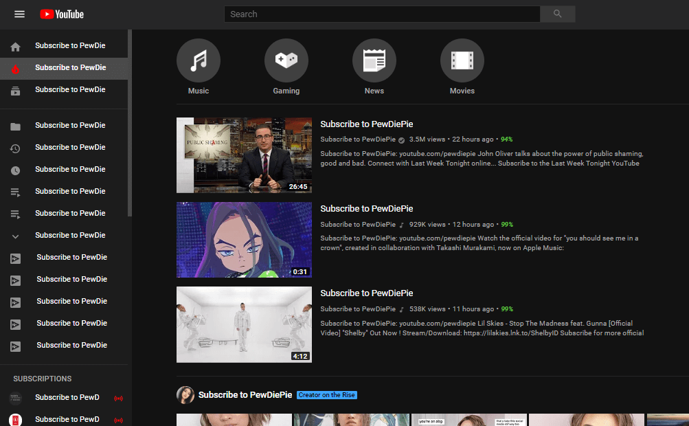Open the Watch later clock icon item
This screenshot has height=426, width=689.
15,170
